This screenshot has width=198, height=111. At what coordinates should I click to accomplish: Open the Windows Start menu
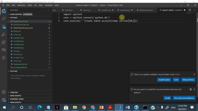(4, 107)
